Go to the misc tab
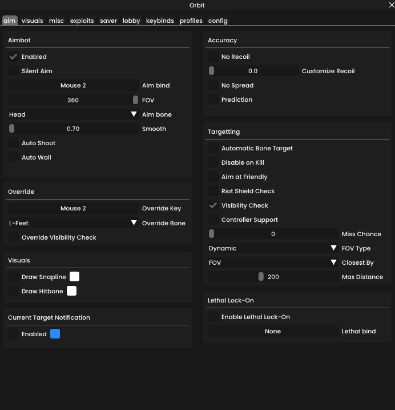This screenshot has width=395, height=410. (57, 21)
